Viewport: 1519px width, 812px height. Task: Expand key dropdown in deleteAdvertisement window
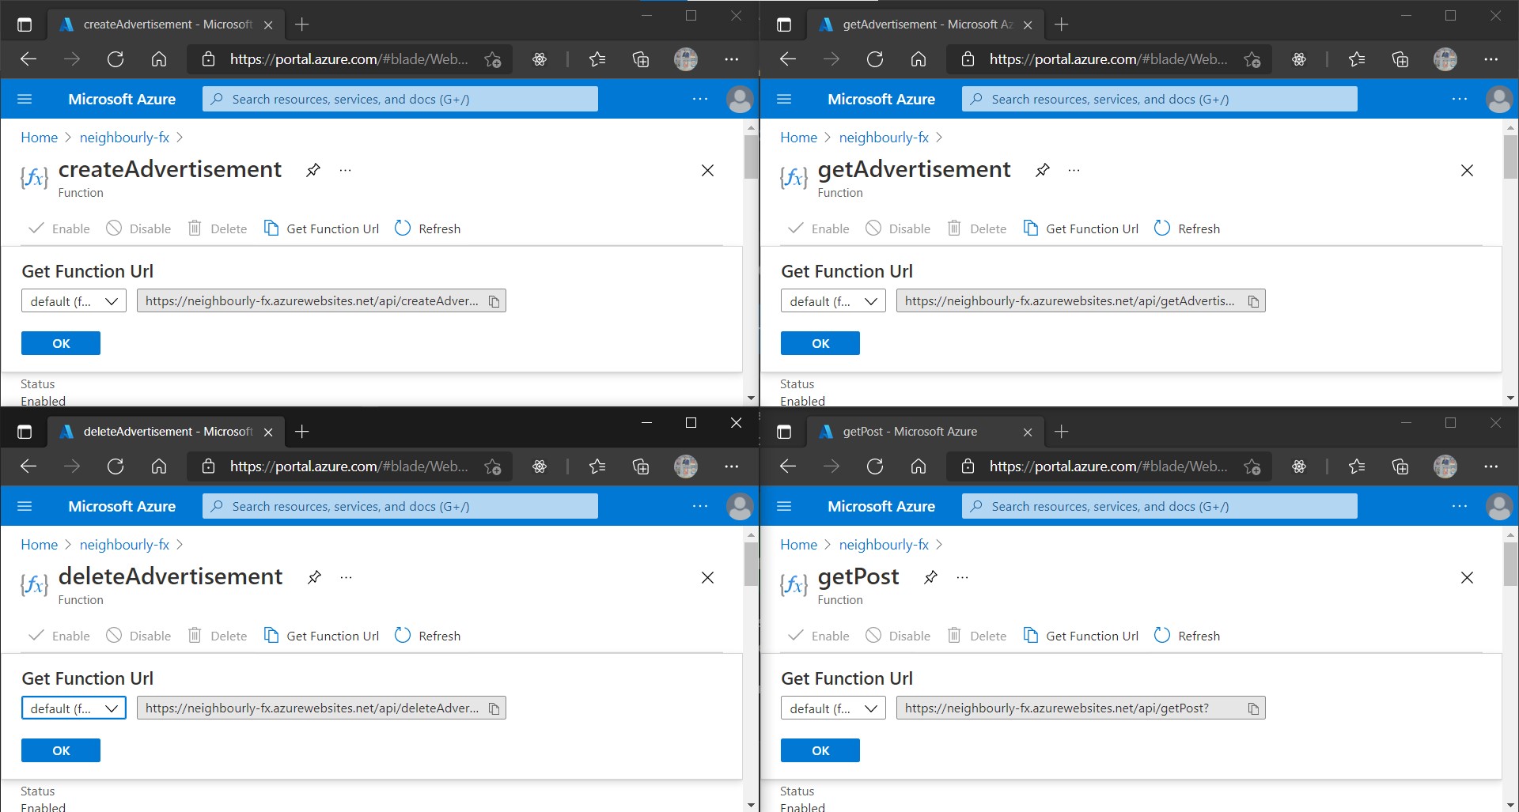74,708
